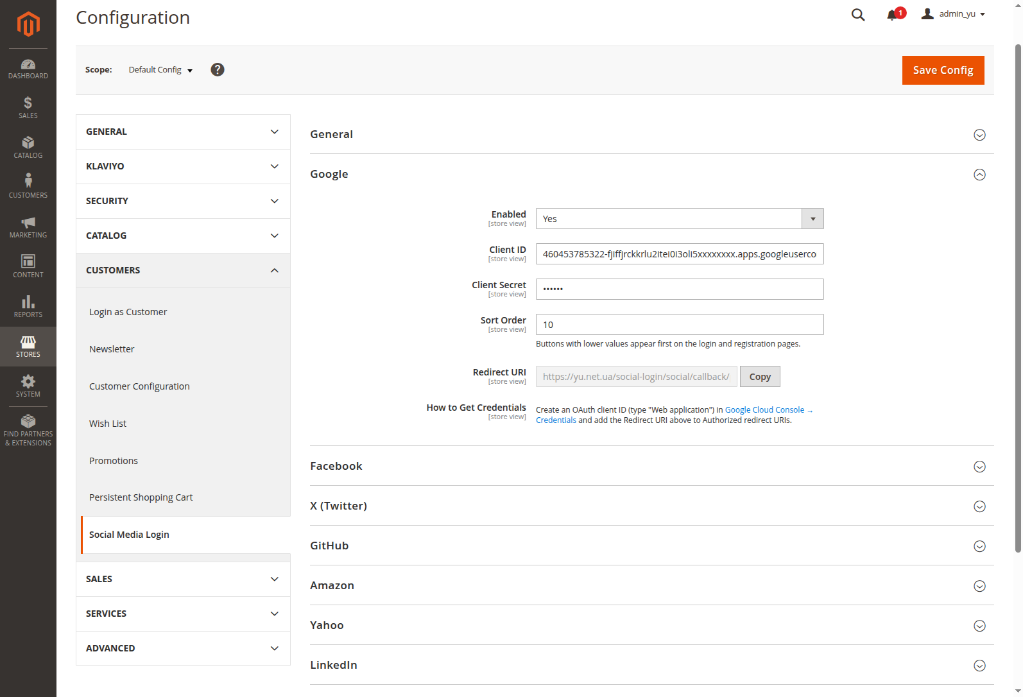Viewport: 1023px width, 697px height.
Task: Collapse the CUSTOMERS configuration tab
Action: 183,270
